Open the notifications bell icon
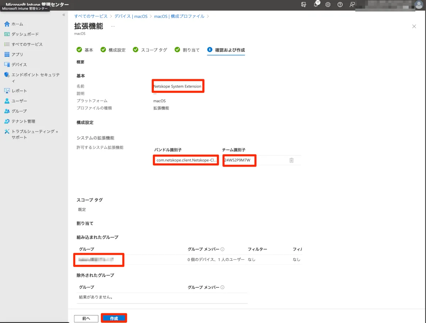This screenshot has height=323, width=426. click(x=316, y=5)
